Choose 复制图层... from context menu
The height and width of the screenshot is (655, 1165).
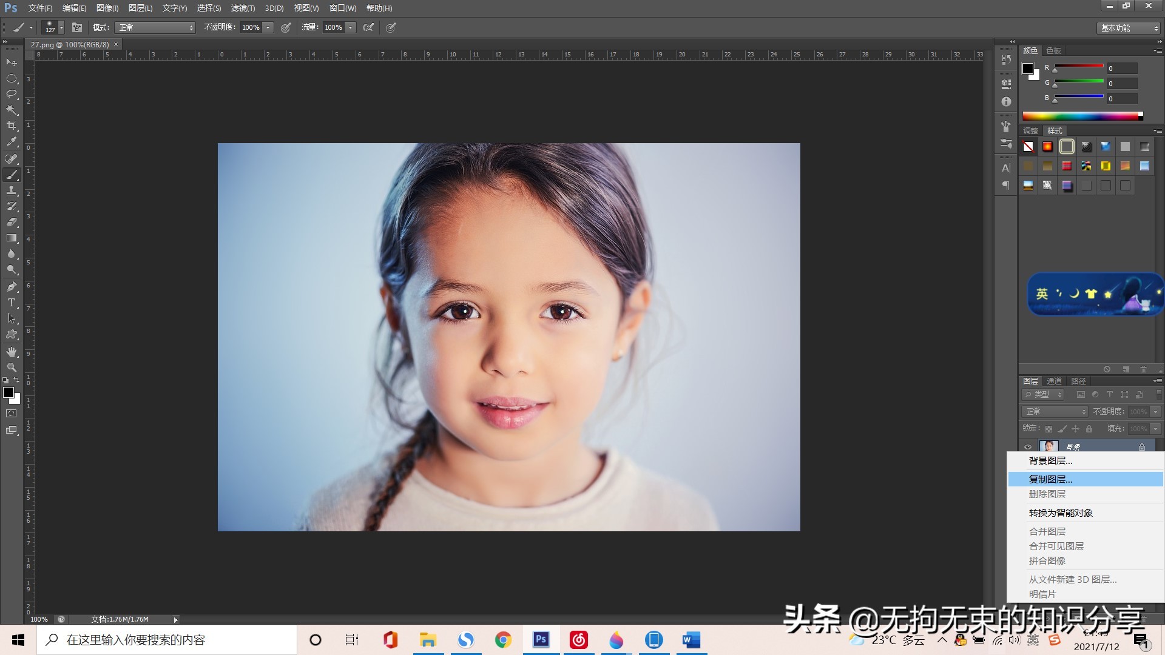[x=1050, y=479]
